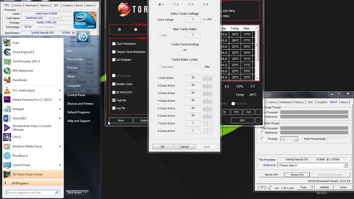
Task: Expand All Programs list
Action: point(33,183)
